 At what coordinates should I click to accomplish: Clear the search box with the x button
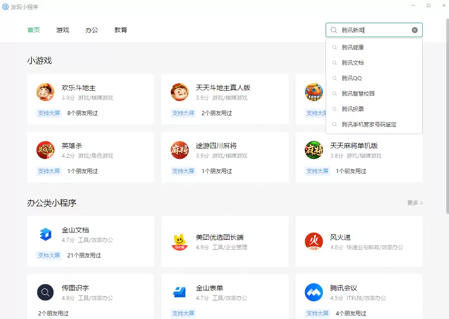pyautogui.click(x=415, y=29)
